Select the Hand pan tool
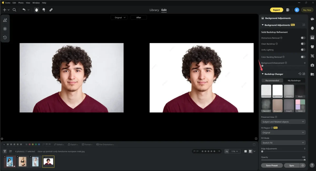 (x=37, y=10)
